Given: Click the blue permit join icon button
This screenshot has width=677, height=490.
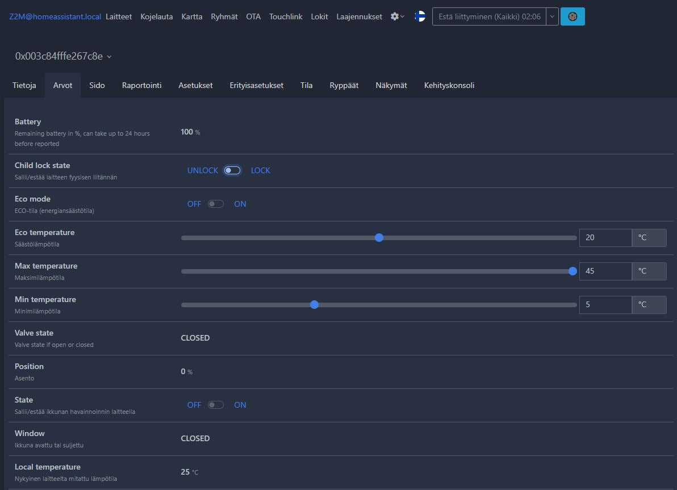Looking at the screenshot, I should [x=572, y=16].
